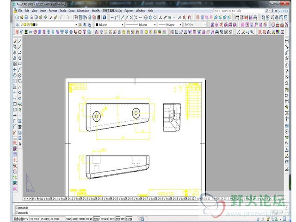The height and width of the screenshot is (222, 296).
Task: Click PAPER space button in status bar
Action: [x=129, y=219]
